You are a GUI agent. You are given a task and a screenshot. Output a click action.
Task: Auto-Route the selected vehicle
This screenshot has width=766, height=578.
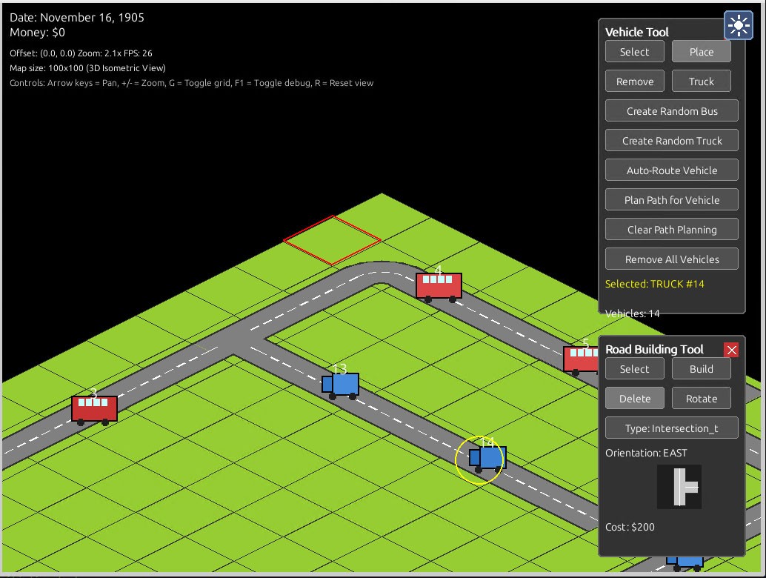[x=671, y=170]
